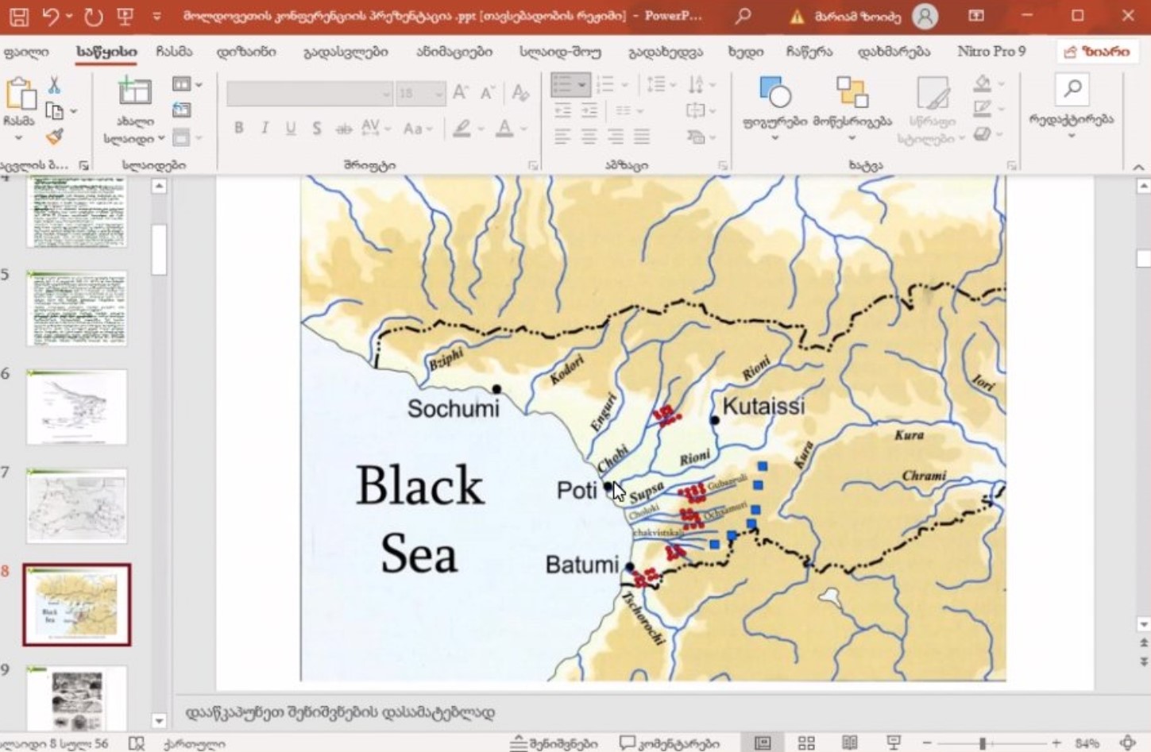Switch to the Animations tab
The width and height of the screenshot is (1151, 752).
point(454,52)
